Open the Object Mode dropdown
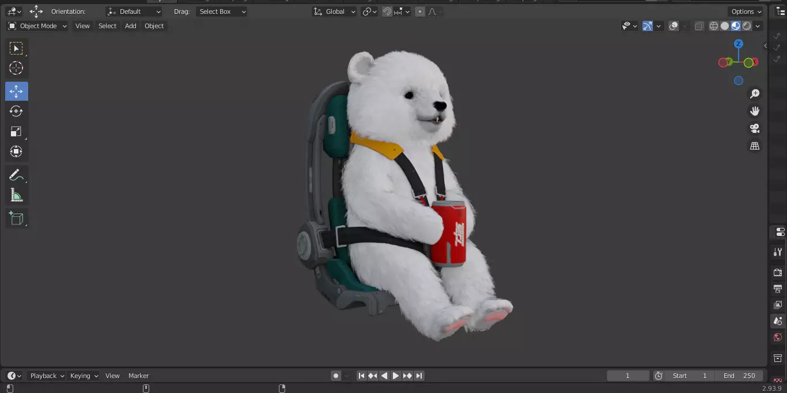Screen dimensions: 787x393 click(37, 26)
